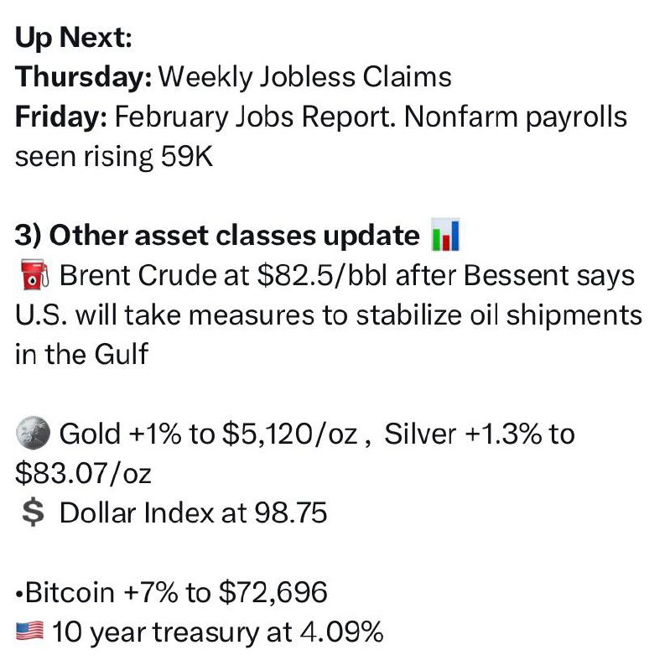Click "Weekly Jobless Claims" text
670x671 pixels.
click(x=305, y=77)
